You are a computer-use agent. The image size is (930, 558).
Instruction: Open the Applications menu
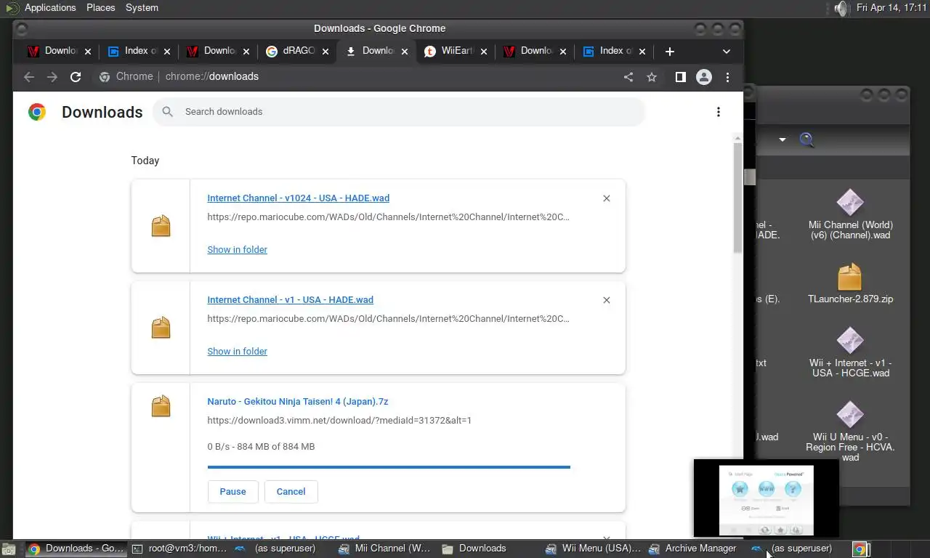[x=50, y=8]
